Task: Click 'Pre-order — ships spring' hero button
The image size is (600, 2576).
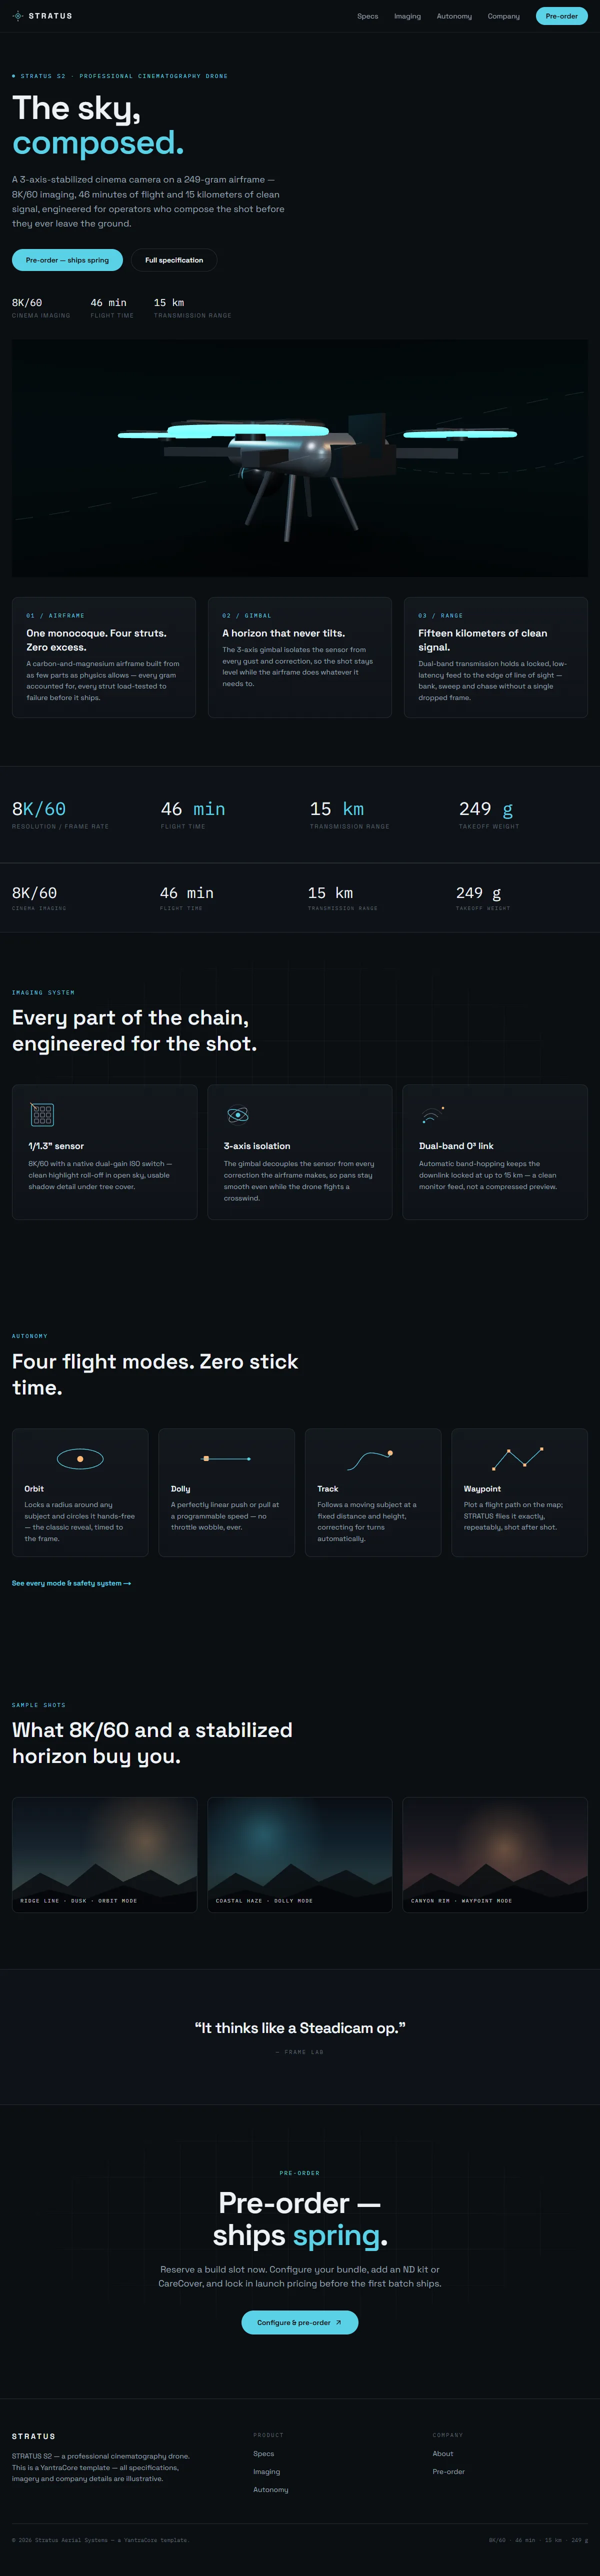Action: [67, 260]
